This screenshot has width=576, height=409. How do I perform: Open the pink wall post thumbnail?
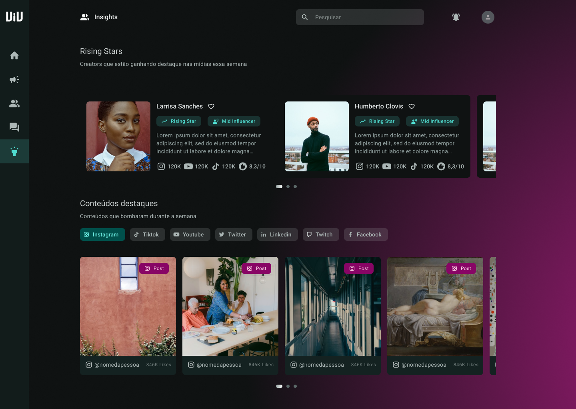coord(128,306)
